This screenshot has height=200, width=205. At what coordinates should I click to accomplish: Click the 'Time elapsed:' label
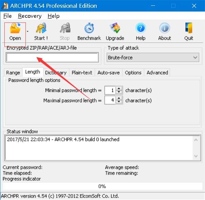coord(17,173)
